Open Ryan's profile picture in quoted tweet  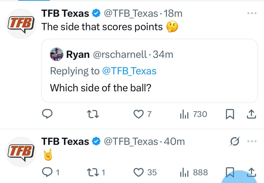pyautogui.click(x=56, y=54)
